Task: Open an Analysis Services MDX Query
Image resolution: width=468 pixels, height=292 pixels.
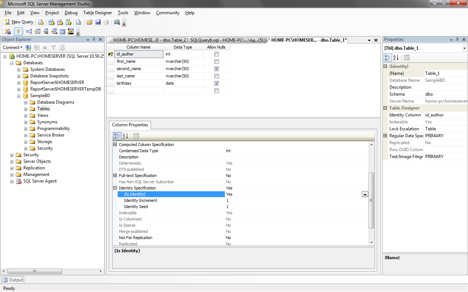Action: [x=52, y=22]
